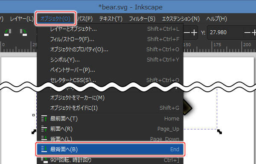Click the rotate icon beside 90°回転
256x164 pixels.
point(44,160)
